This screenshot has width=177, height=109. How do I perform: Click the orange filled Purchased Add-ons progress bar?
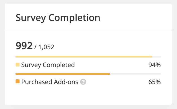coord(63,74)
